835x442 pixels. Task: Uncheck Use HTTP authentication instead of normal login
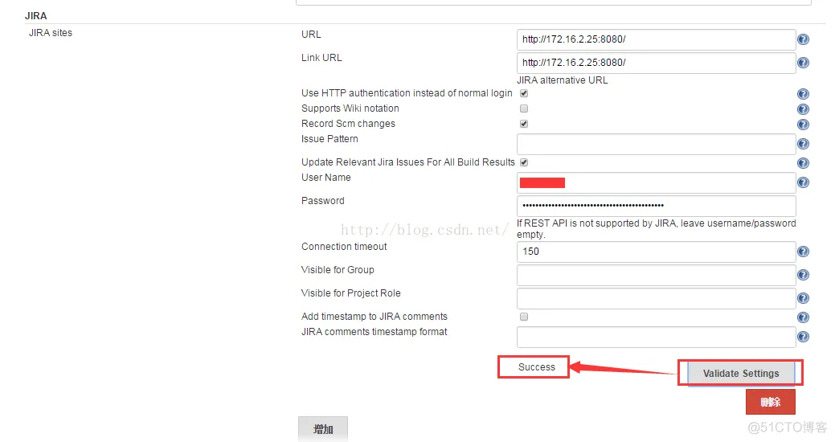coord(524,93)
